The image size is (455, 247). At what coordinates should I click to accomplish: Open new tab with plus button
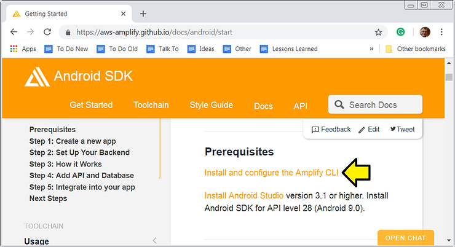143,14
